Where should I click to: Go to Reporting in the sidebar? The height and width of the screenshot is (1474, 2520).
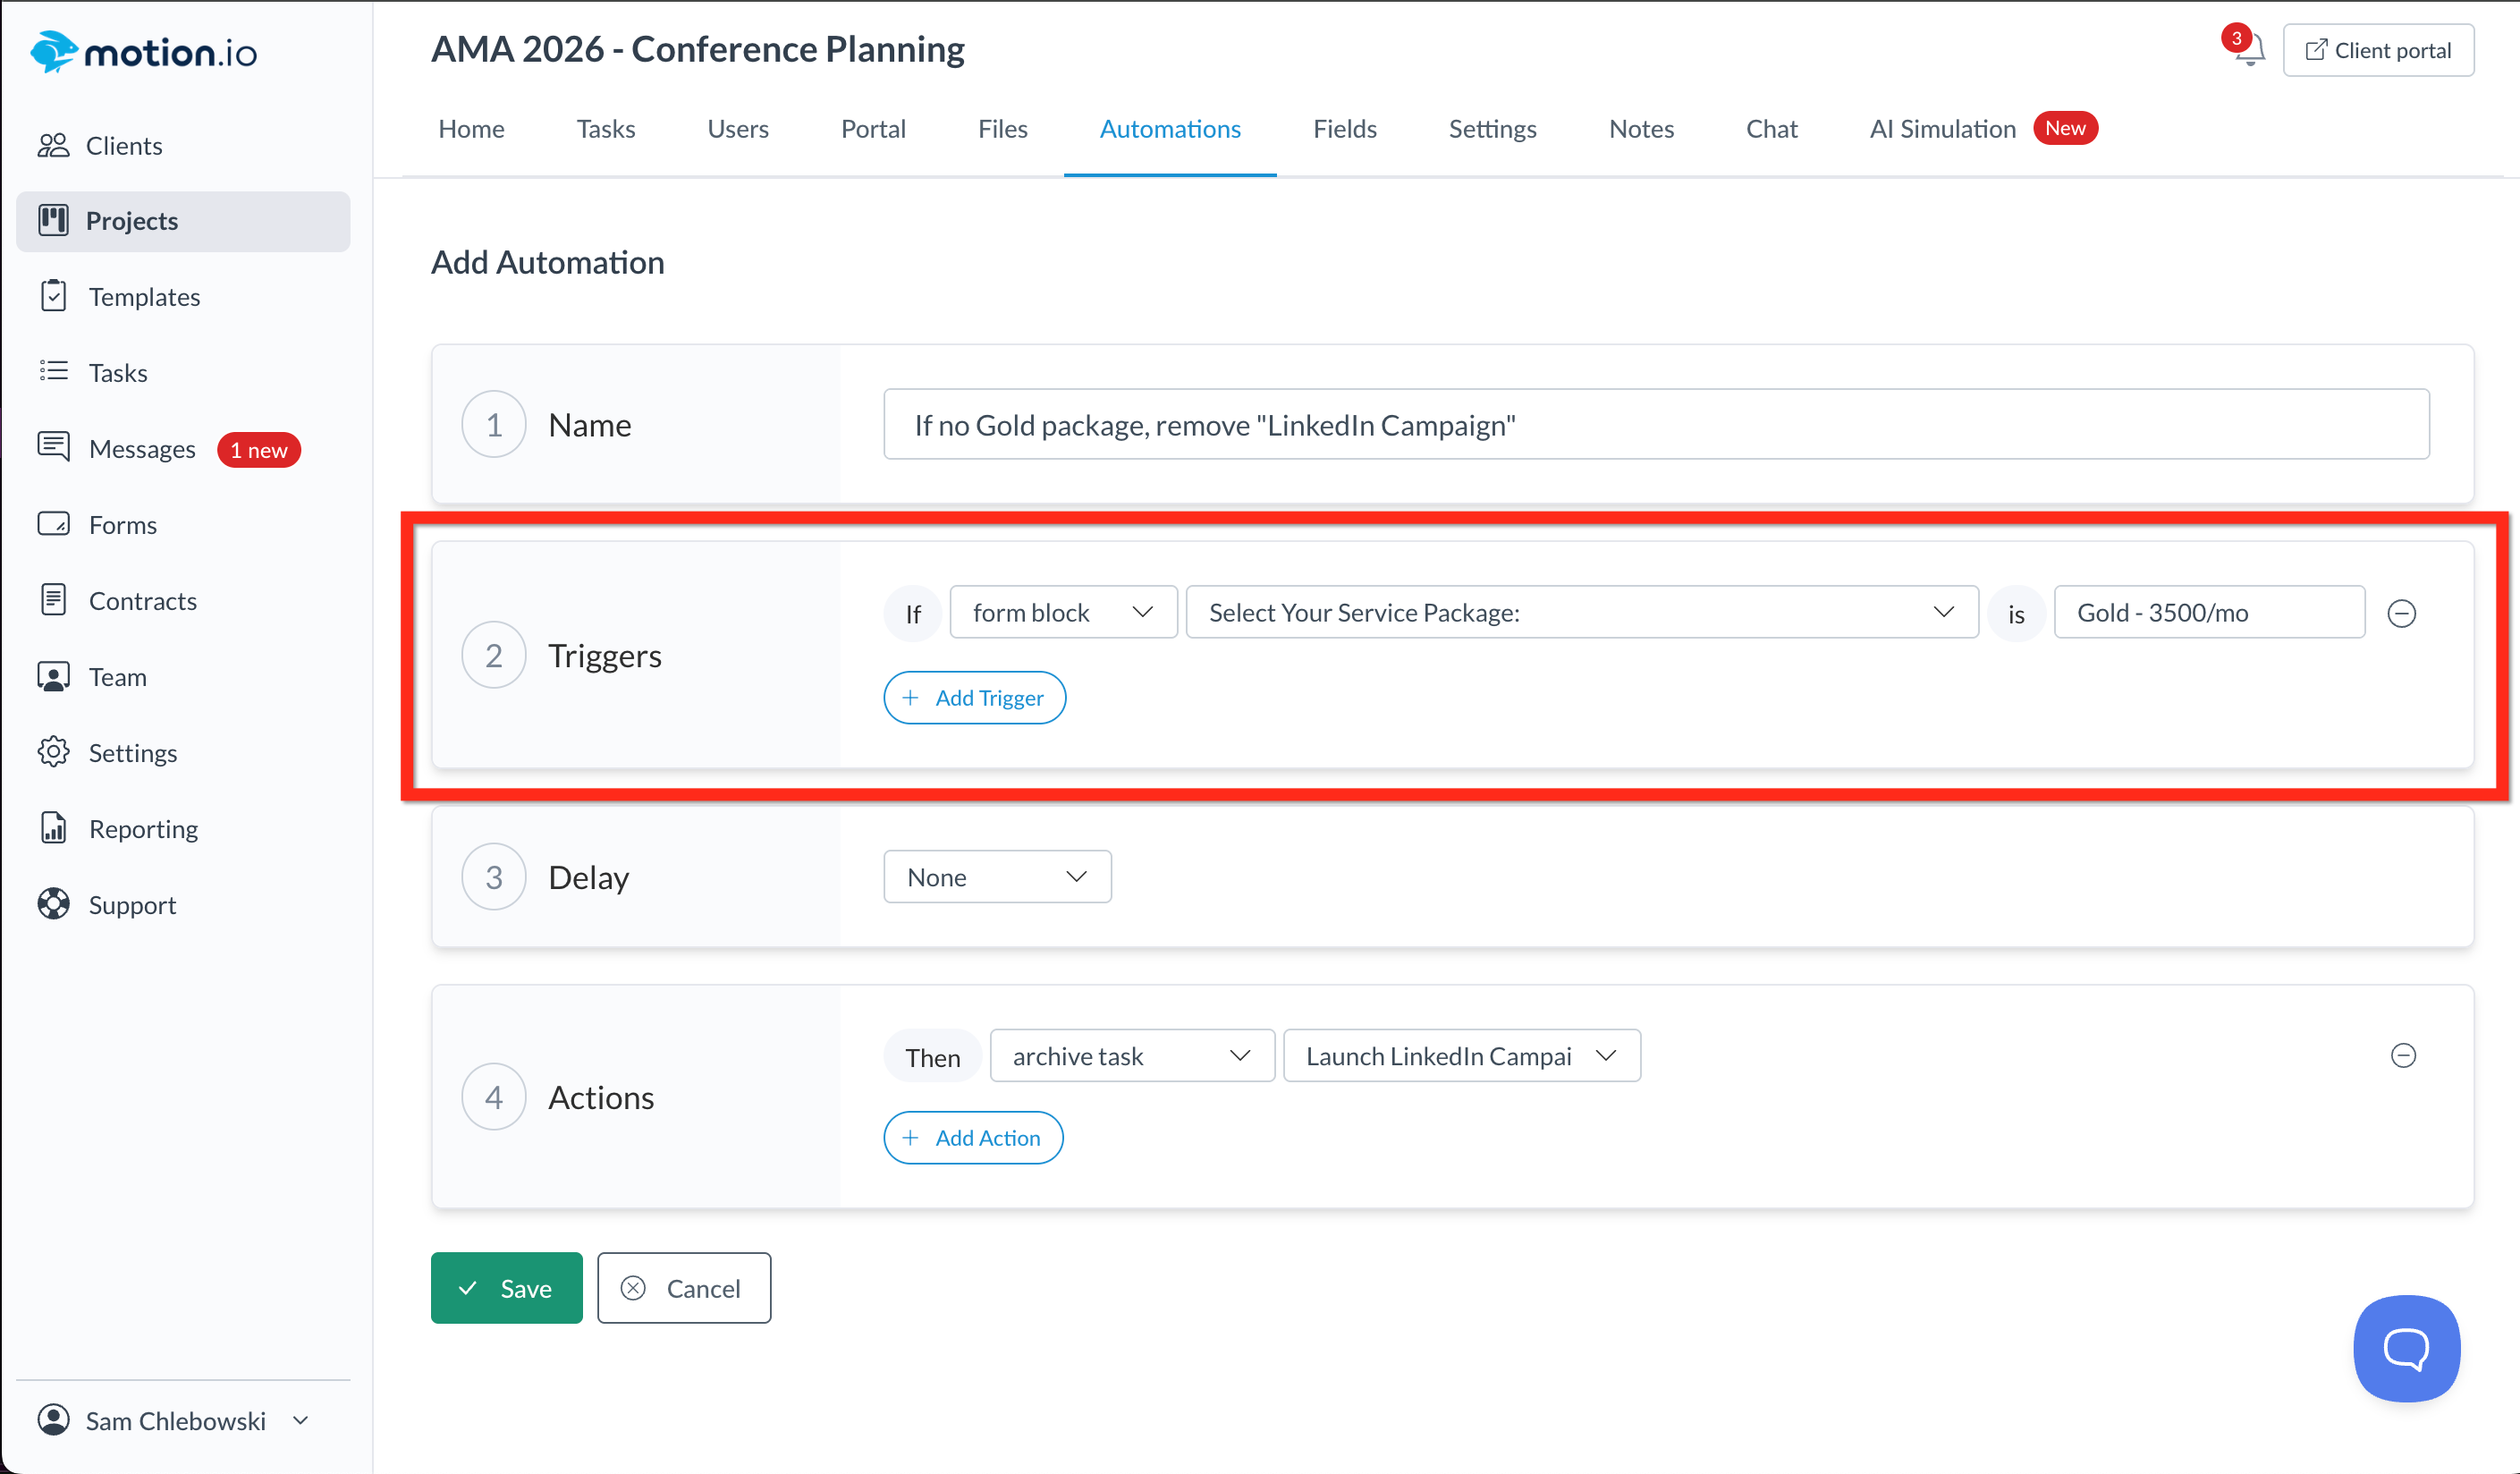(143, 829)
